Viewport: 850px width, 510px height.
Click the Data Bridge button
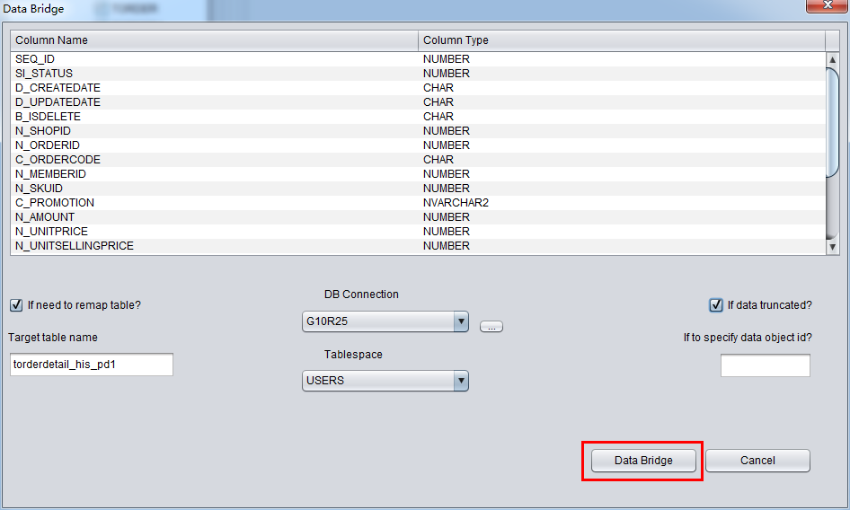[x=642, y=461]
